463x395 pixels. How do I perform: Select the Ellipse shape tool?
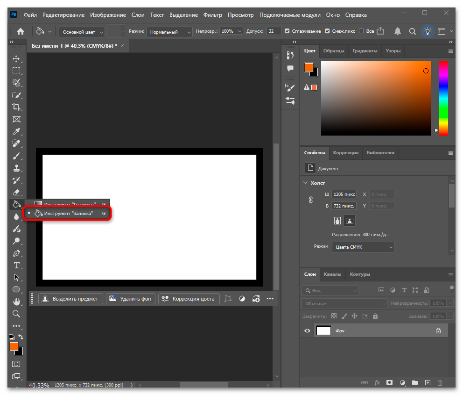(x=16, y=289)
